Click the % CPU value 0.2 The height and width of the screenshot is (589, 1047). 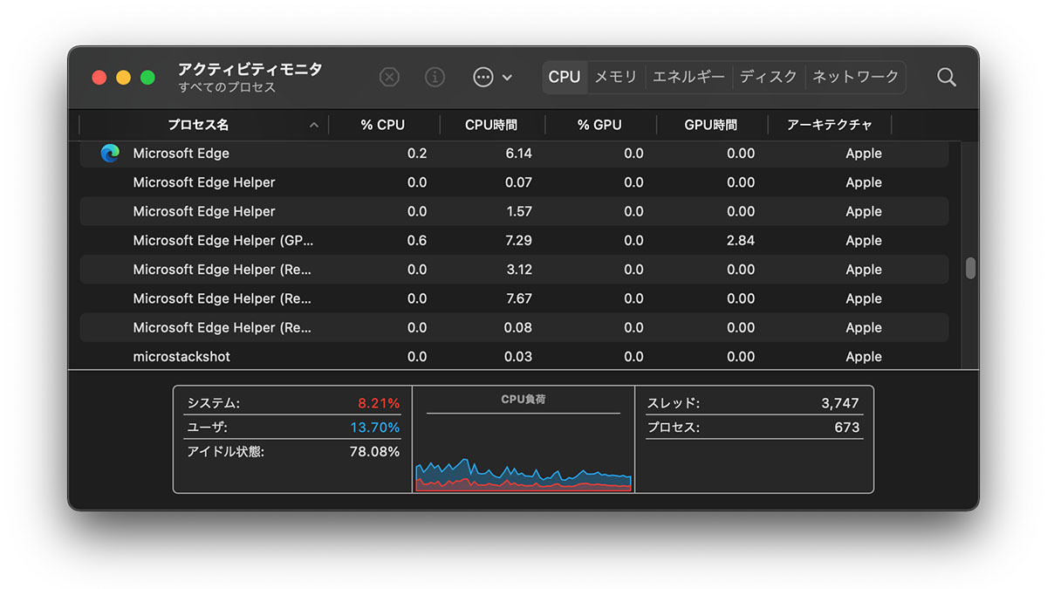(x=417, y=154)
